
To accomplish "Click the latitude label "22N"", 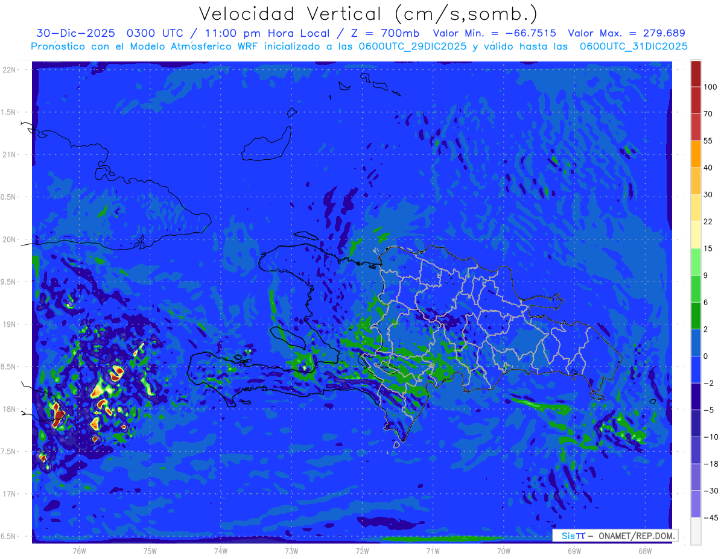I will click(10, 70).
